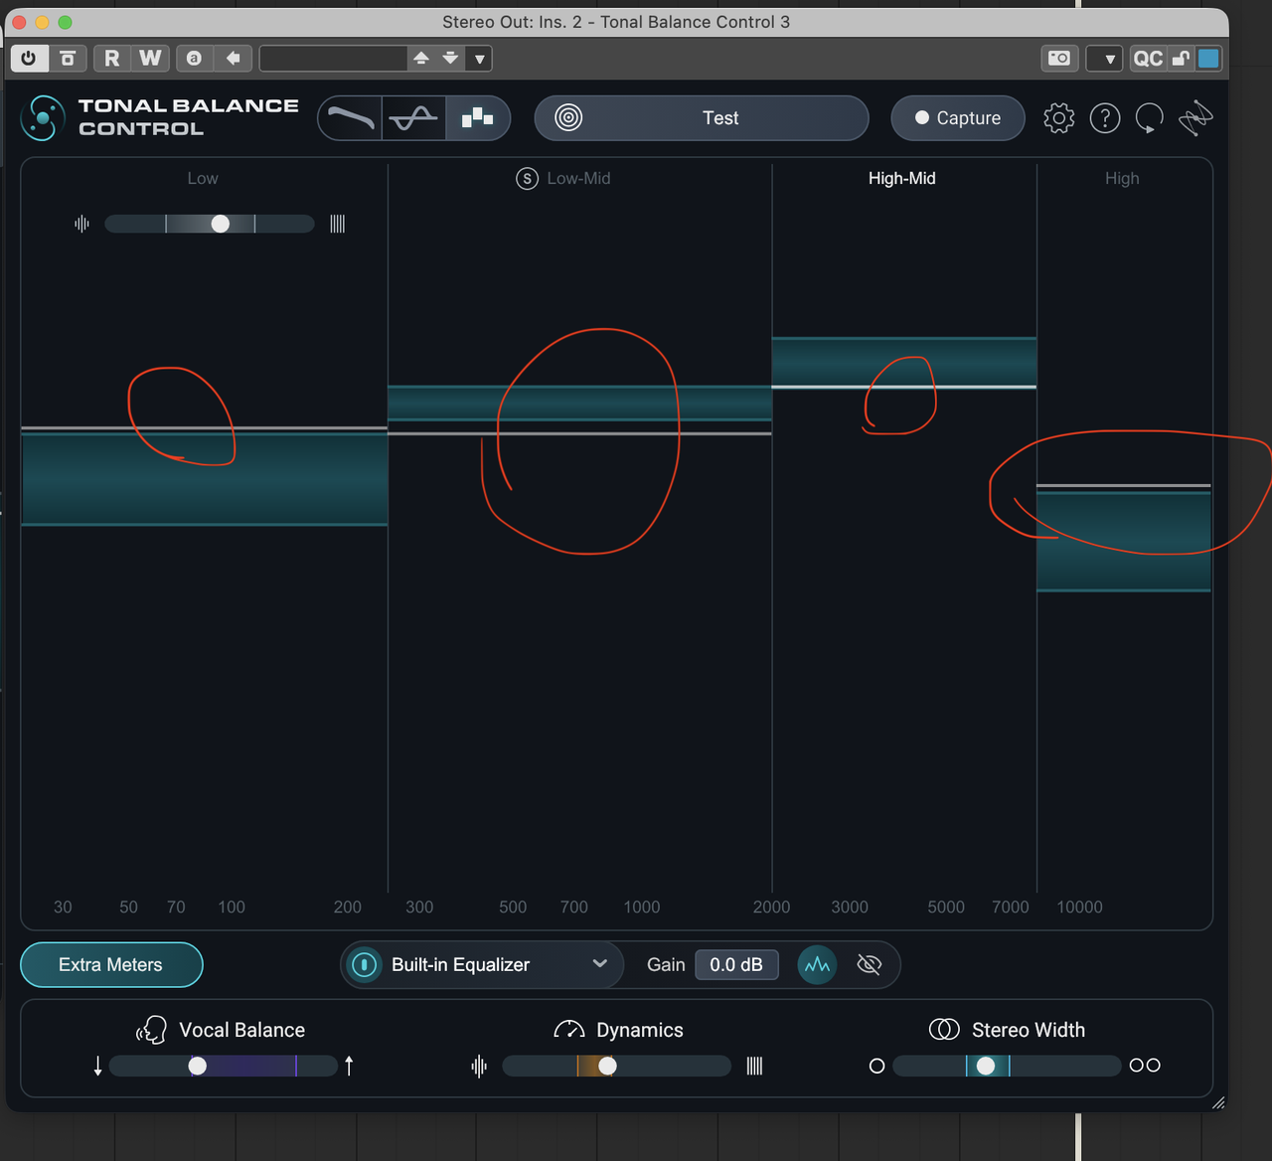Toggle EQ curve visibility eye icon

pos(870,965)
